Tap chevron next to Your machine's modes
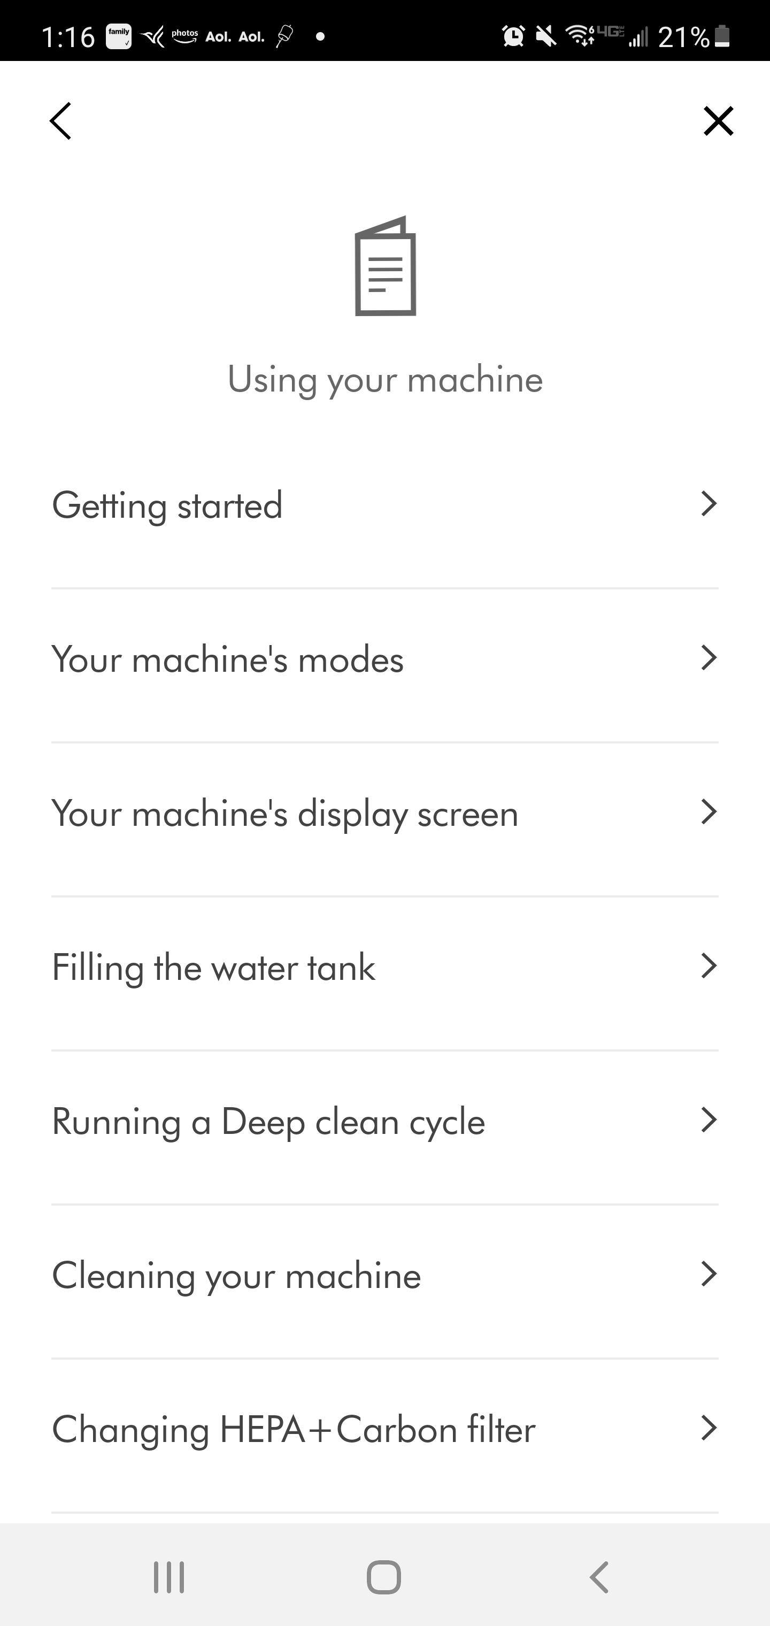Image resolution: width=770 pixels, height=1626 pixels. point(709,658)
